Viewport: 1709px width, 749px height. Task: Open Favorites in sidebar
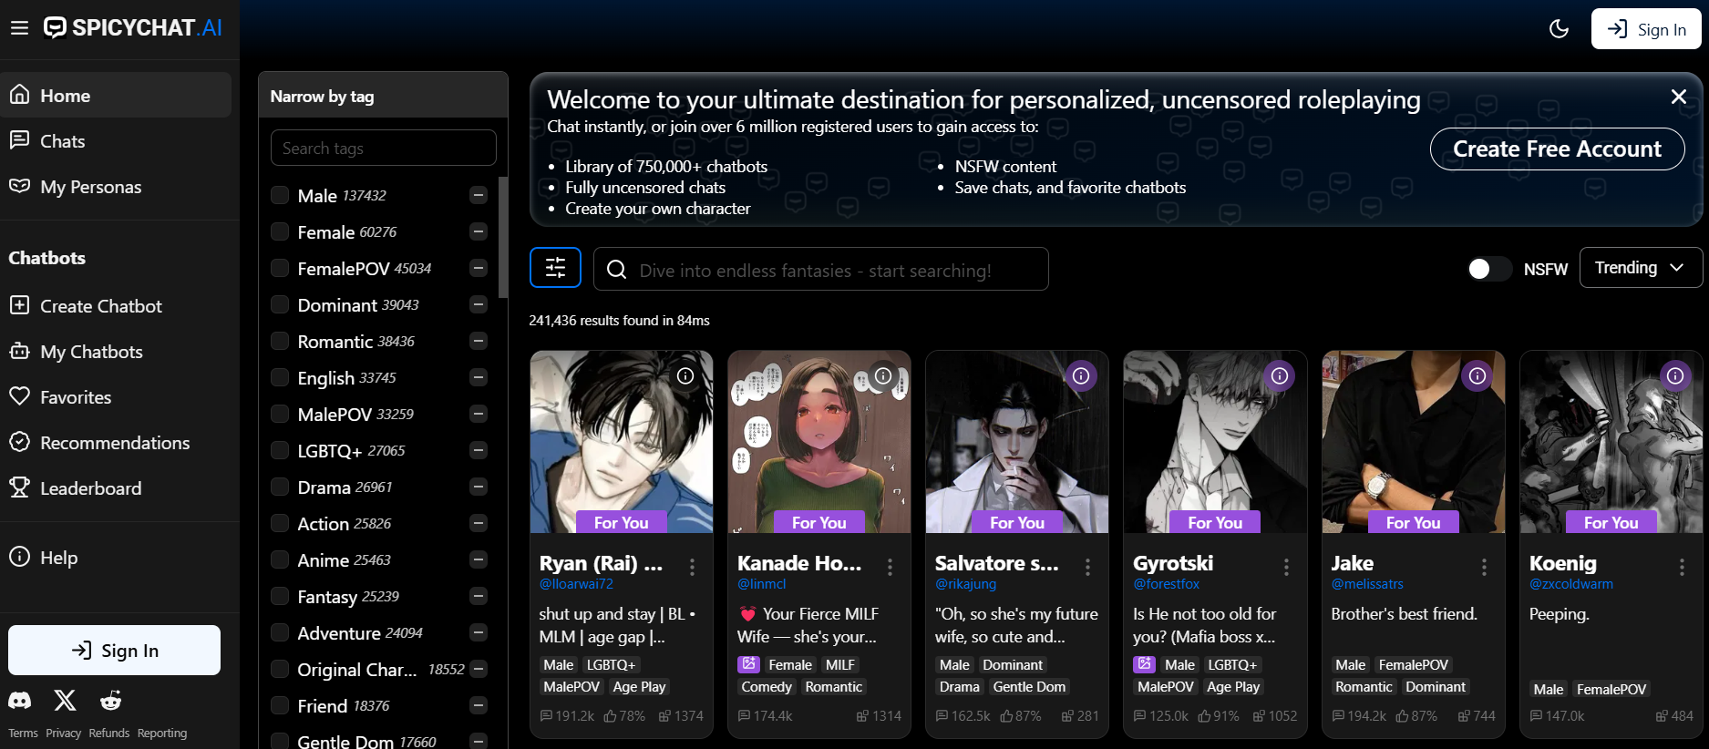pyautogui.click(x=116, y=396)
